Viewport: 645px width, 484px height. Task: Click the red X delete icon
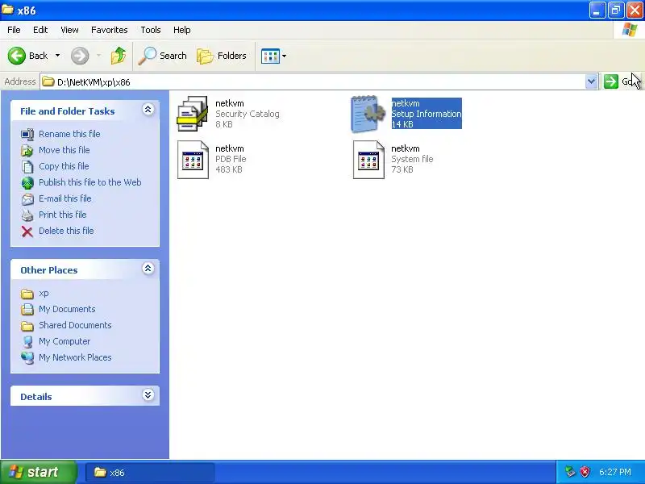point(27,232)
